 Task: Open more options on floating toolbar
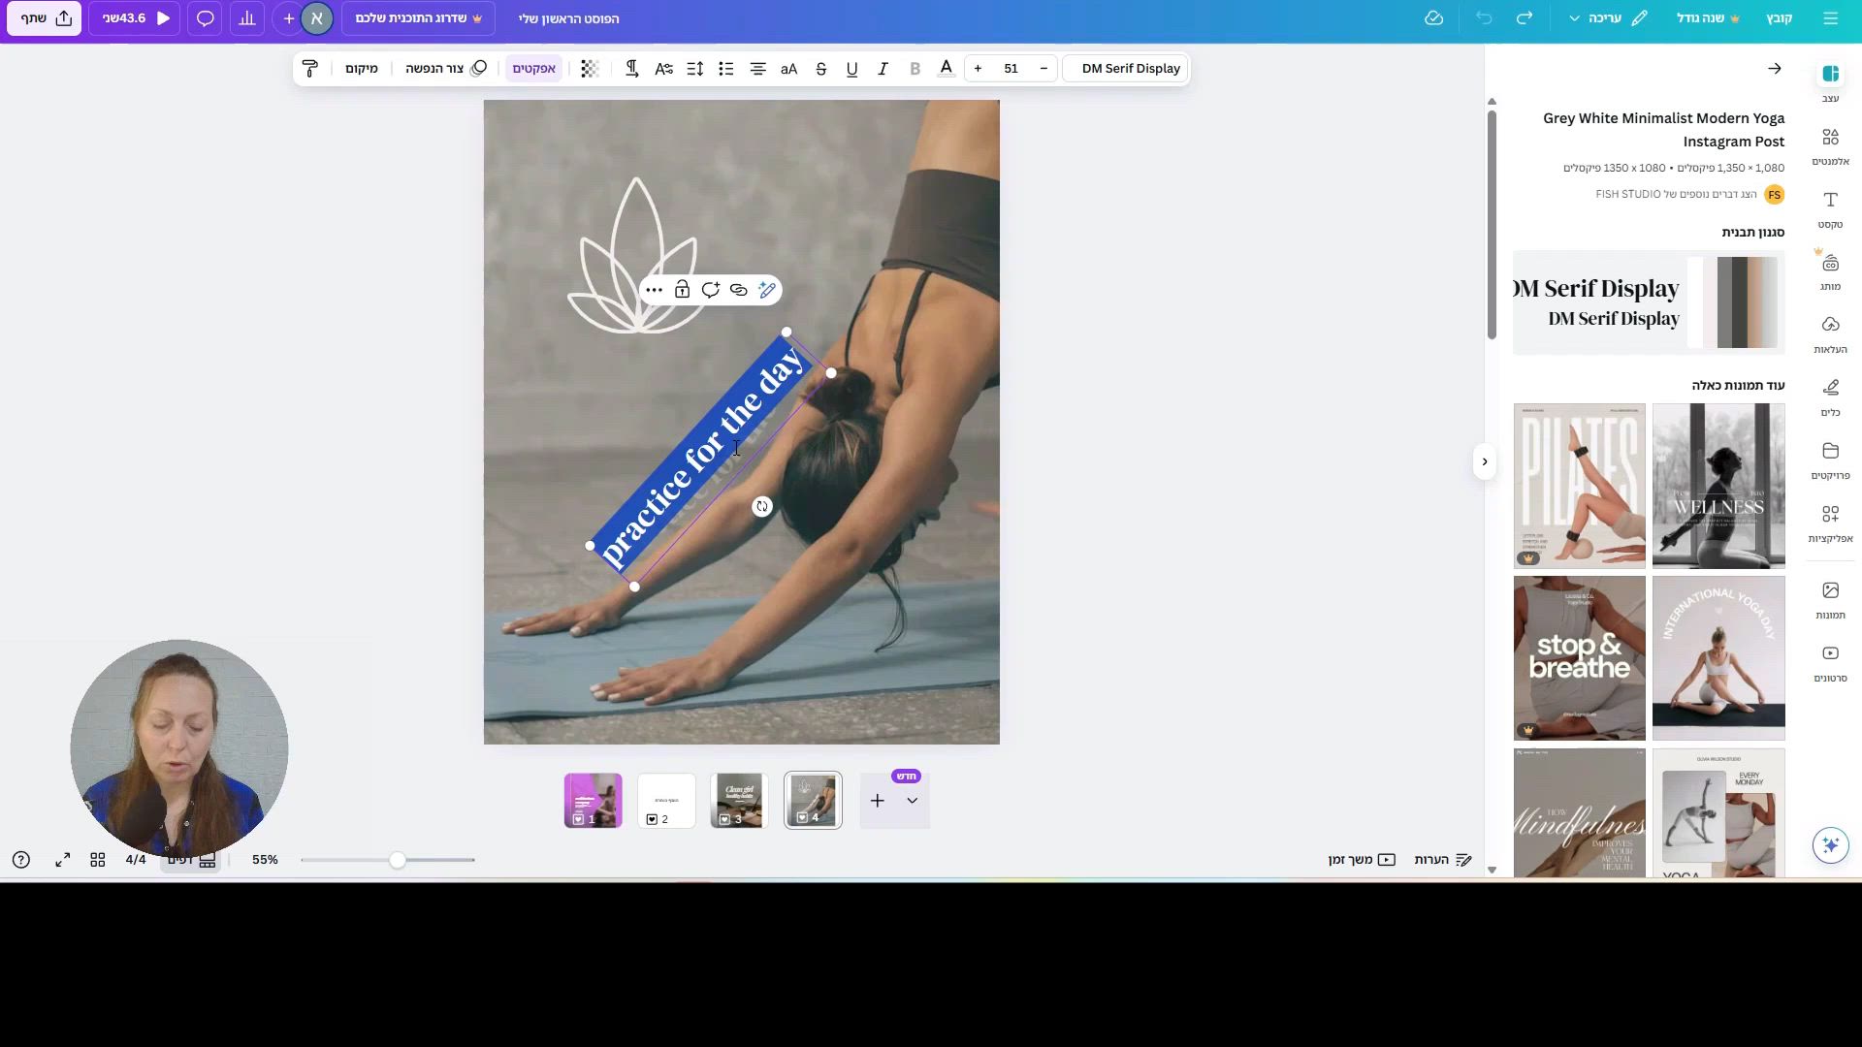point(654,290)
